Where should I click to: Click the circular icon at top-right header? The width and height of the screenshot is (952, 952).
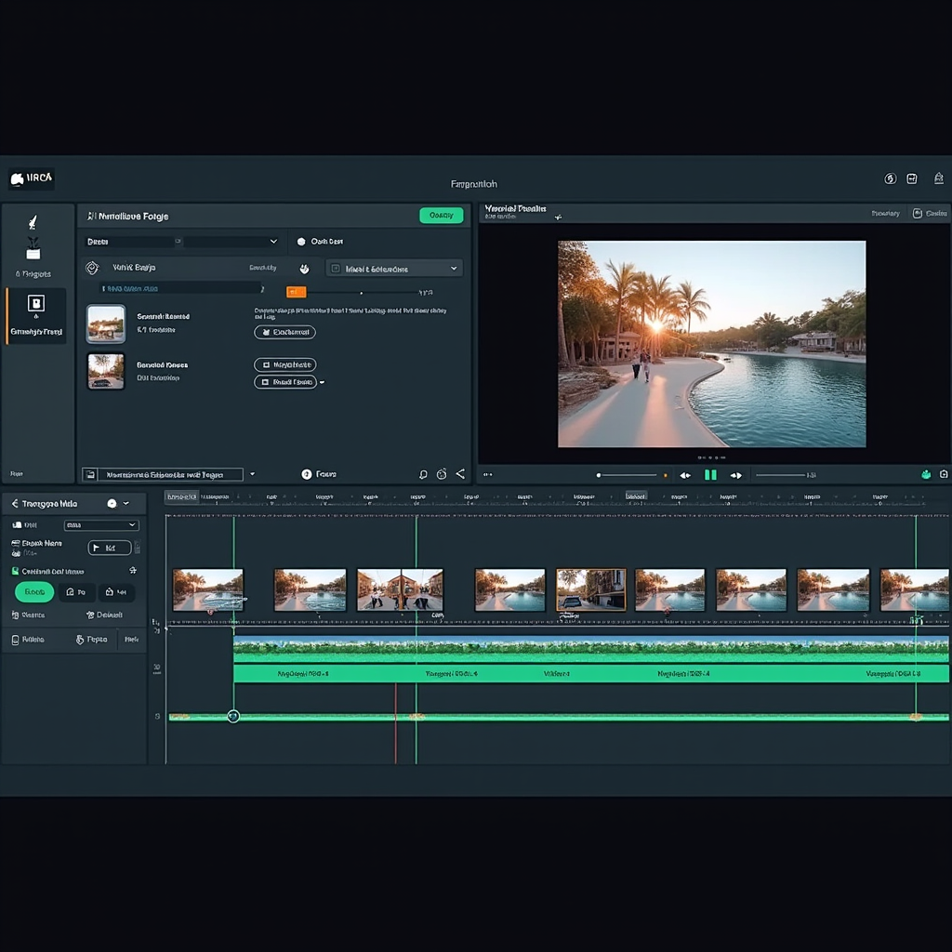pos(889,178)
